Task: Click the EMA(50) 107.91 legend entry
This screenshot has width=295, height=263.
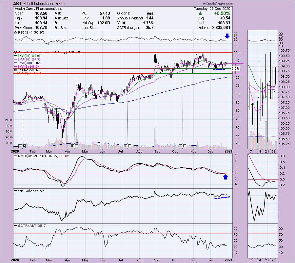Action: pyautogui.click(x=27, y=60)
